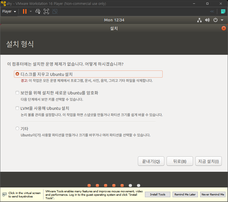
Task: Expand the Ubuntu system menu arrow
Action: 222,20
